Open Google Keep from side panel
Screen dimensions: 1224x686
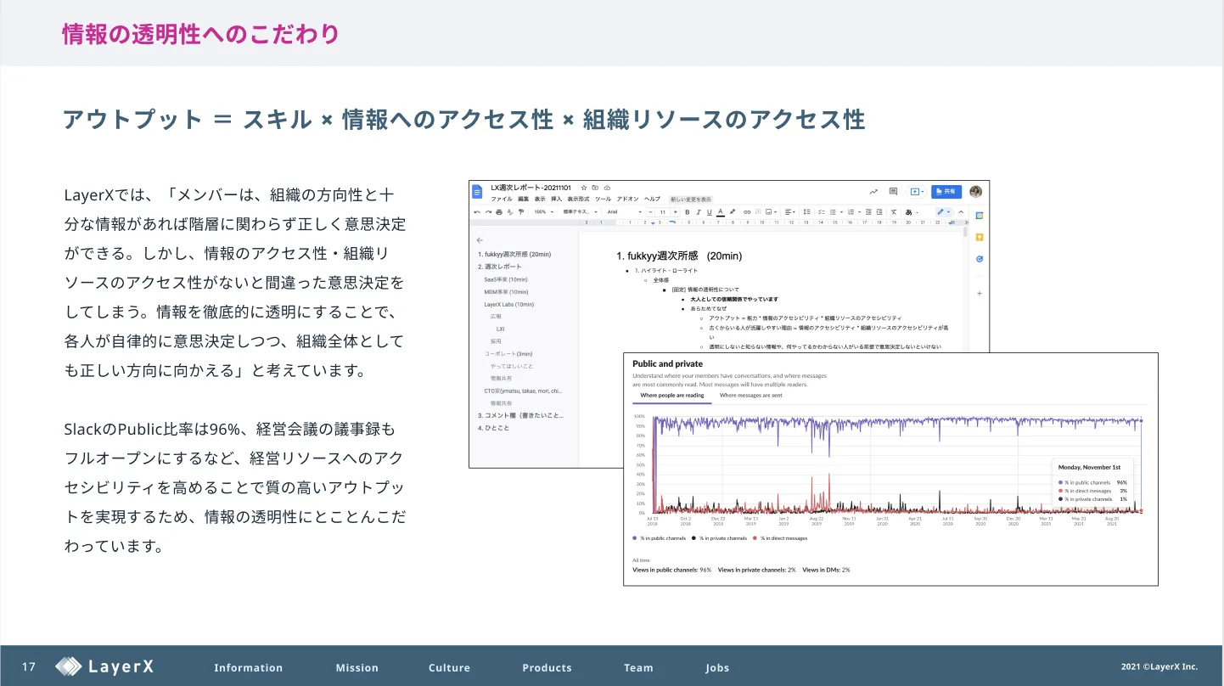(x=979, y=238)
